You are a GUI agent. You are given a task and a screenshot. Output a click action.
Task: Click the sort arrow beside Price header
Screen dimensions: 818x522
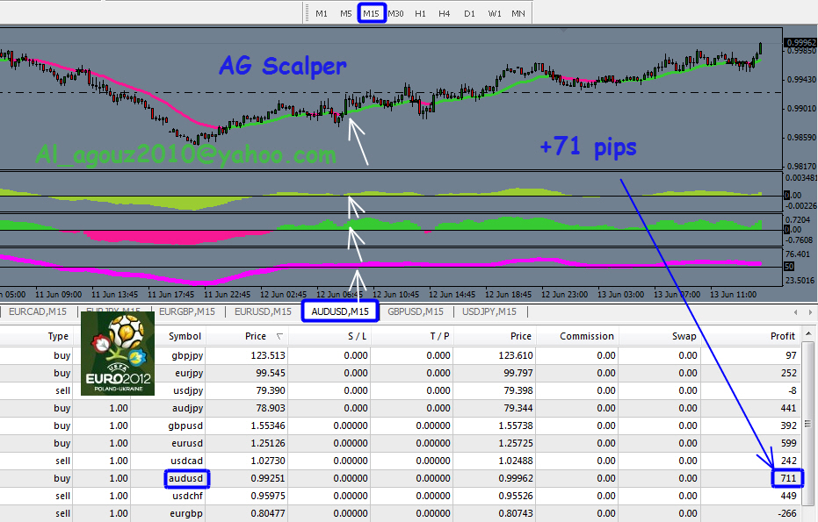279,337
